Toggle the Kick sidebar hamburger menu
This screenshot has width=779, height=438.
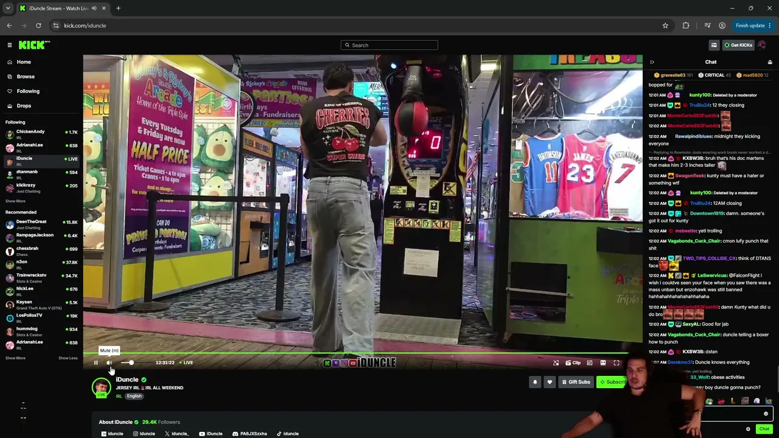(10, 45)
